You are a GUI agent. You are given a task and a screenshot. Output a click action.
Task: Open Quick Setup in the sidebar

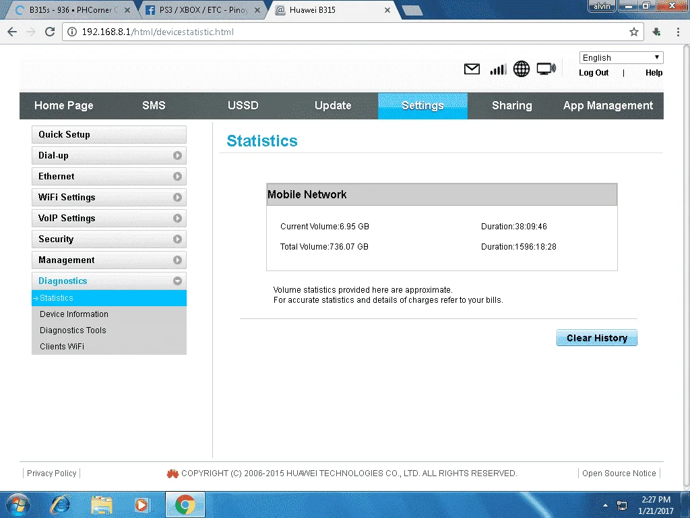coord(109,135)
